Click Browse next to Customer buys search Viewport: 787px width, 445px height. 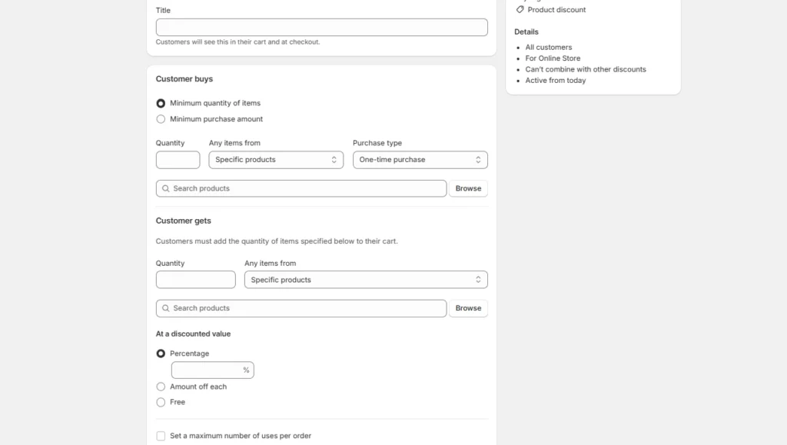468,188
